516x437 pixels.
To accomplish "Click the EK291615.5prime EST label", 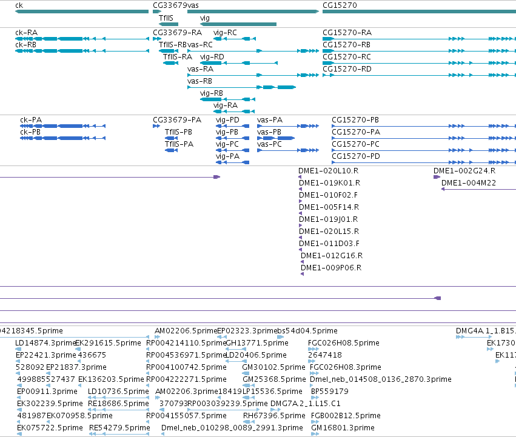I will [109, 344].
